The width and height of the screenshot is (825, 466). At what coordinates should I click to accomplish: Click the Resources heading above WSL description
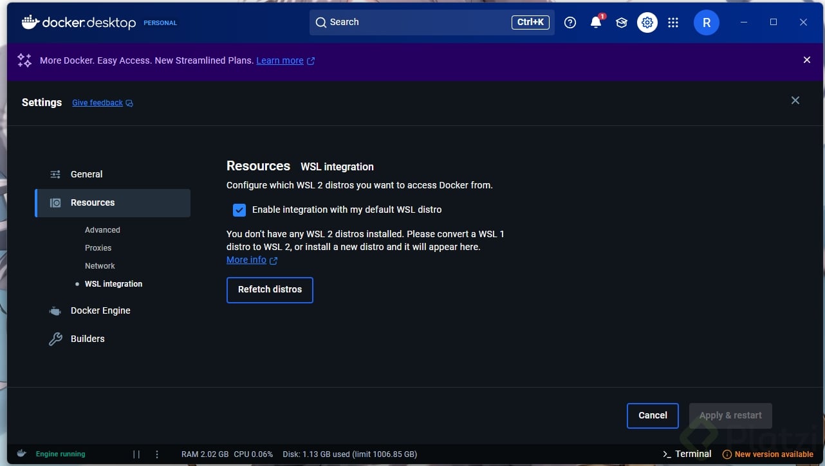(x=258, y=166)
